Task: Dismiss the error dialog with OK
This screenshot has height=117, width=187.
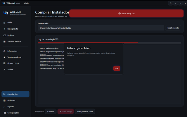Action: (117, 68)
